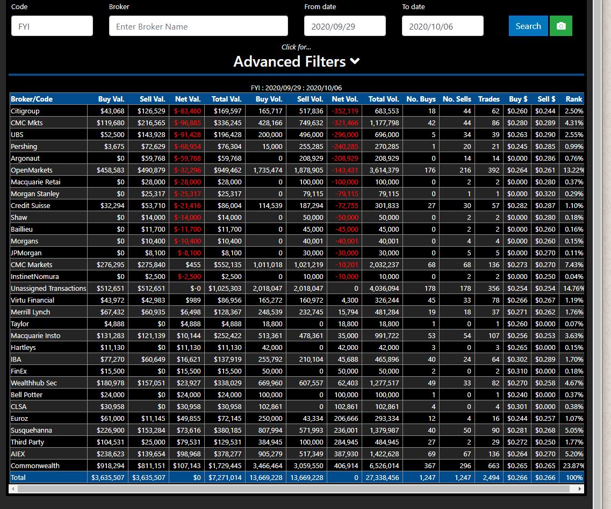Select the Taylor broker name

(19, 324)
